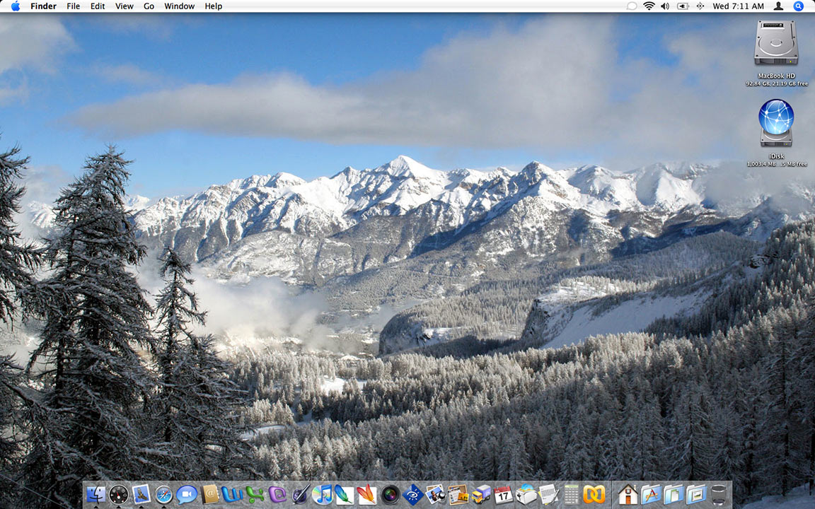This screenshot has height=509, width=815.
Task: Open iCal calendar in the Dock
Action: [503, 494]
